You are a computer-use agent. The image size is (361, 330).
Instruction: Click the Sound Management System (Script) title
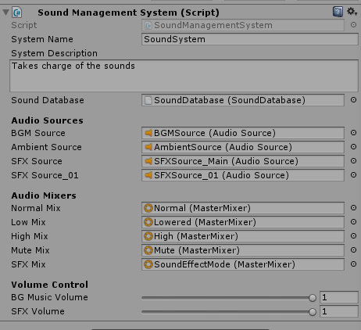(128, 13)
